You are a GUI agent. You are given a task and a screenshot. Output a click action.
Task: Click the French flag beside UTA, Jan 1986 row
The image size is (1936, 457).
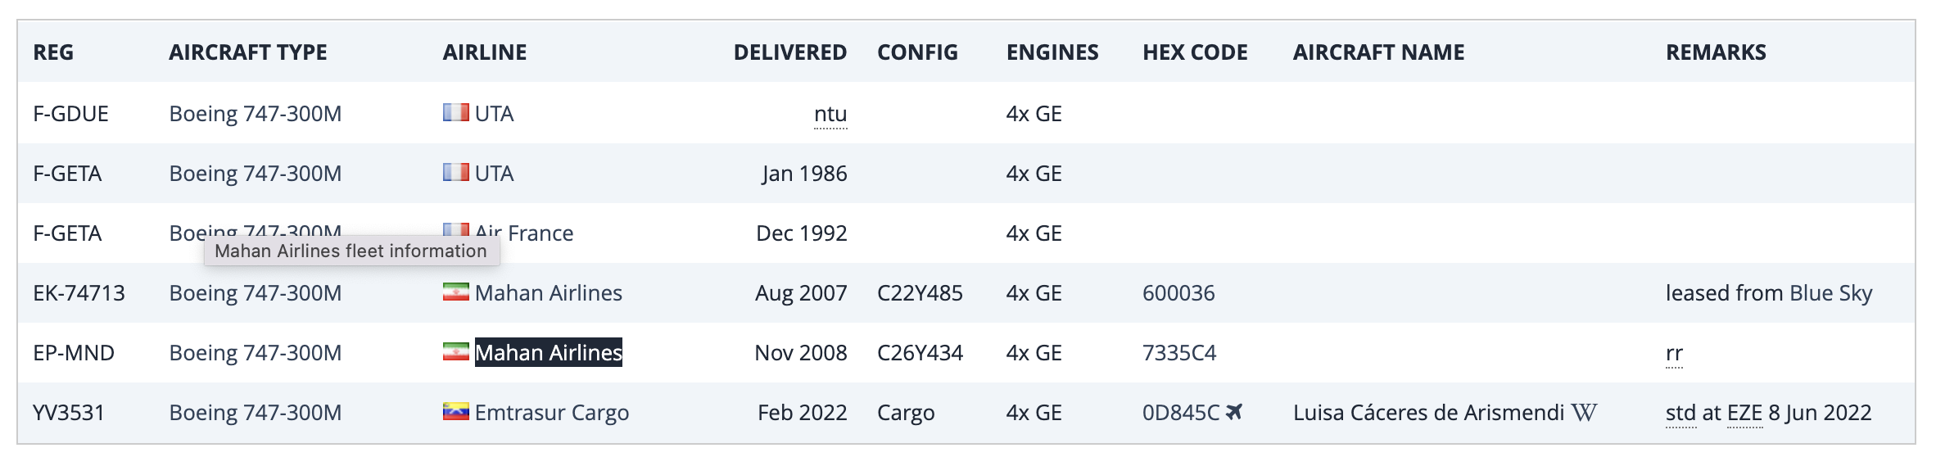click(455, 172)
